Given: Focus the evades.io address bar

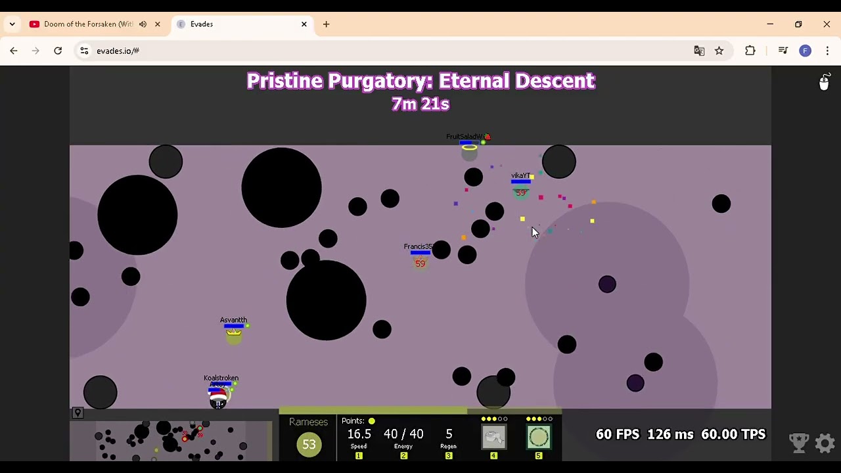Looking at the screenshot, I should click(x=394, y=51).
